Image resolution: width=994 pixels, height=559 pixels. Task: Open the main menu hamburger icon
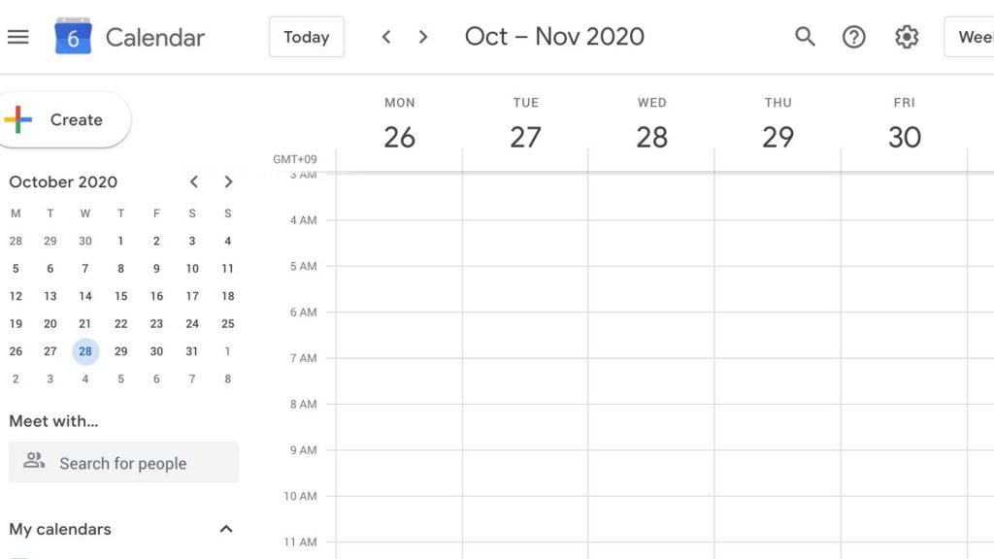(x=18, y=37)
